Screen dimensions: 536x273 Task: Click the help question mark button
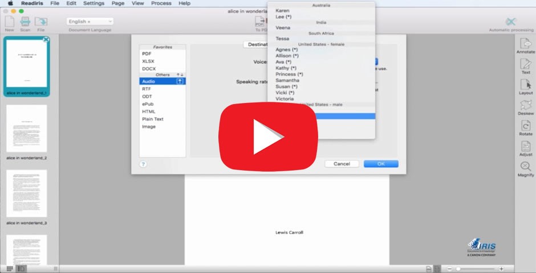143,164
